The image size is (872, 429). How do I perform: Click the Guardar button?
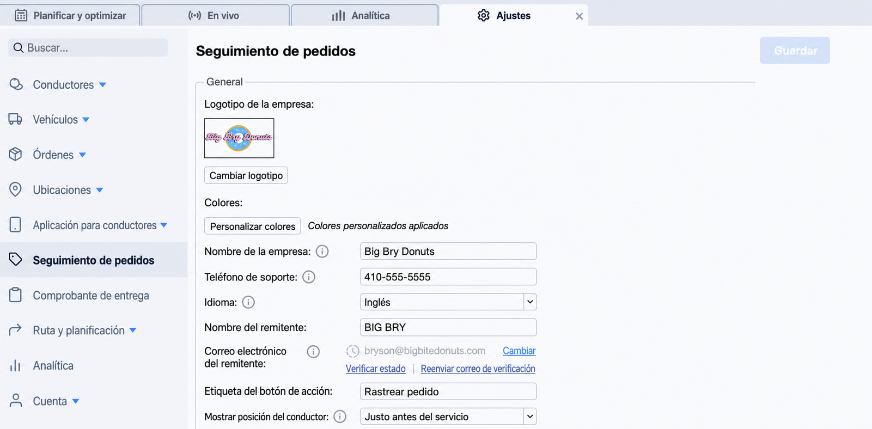click(795, 51)
